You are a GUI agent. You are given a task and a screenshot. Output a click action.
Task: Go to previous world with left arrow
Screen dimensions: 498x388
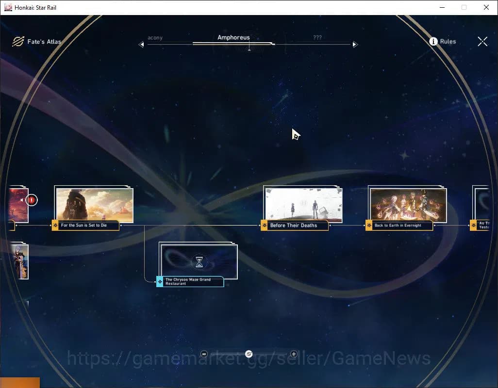141,45
